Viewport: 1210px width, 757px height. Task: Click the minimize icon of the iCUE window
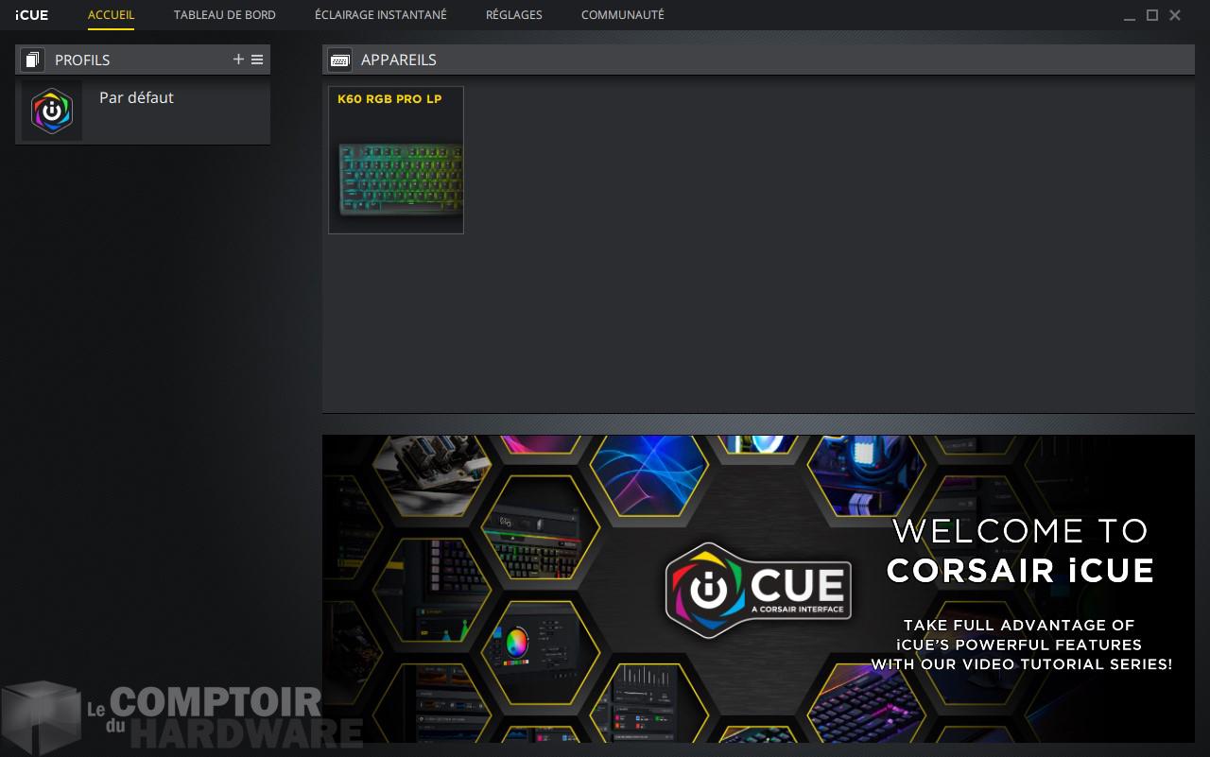click(x=1130, y=15)
